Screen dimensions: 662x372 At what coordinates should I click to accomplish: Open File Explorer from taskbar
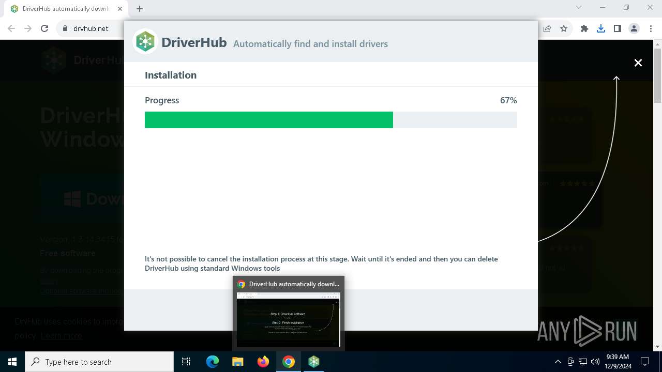click(238, 362)
